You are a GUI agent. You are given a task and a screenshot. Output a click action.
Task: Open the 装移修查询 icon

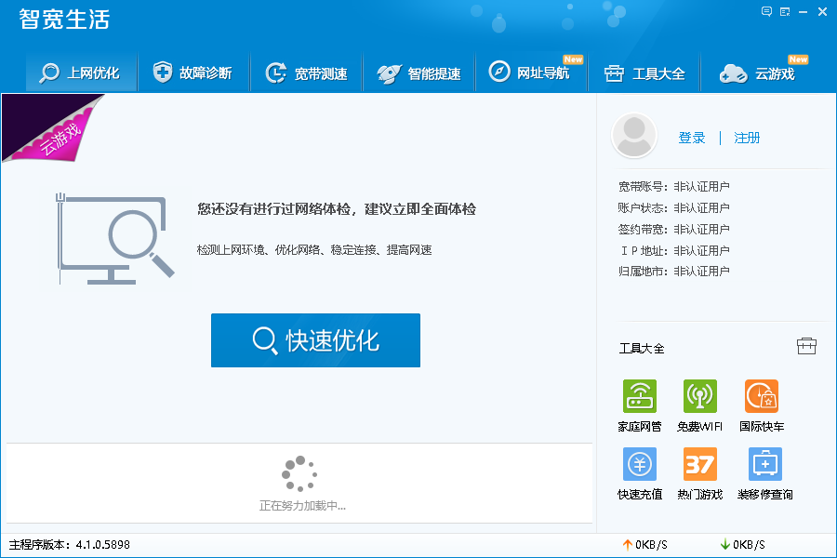click(764, 464)
